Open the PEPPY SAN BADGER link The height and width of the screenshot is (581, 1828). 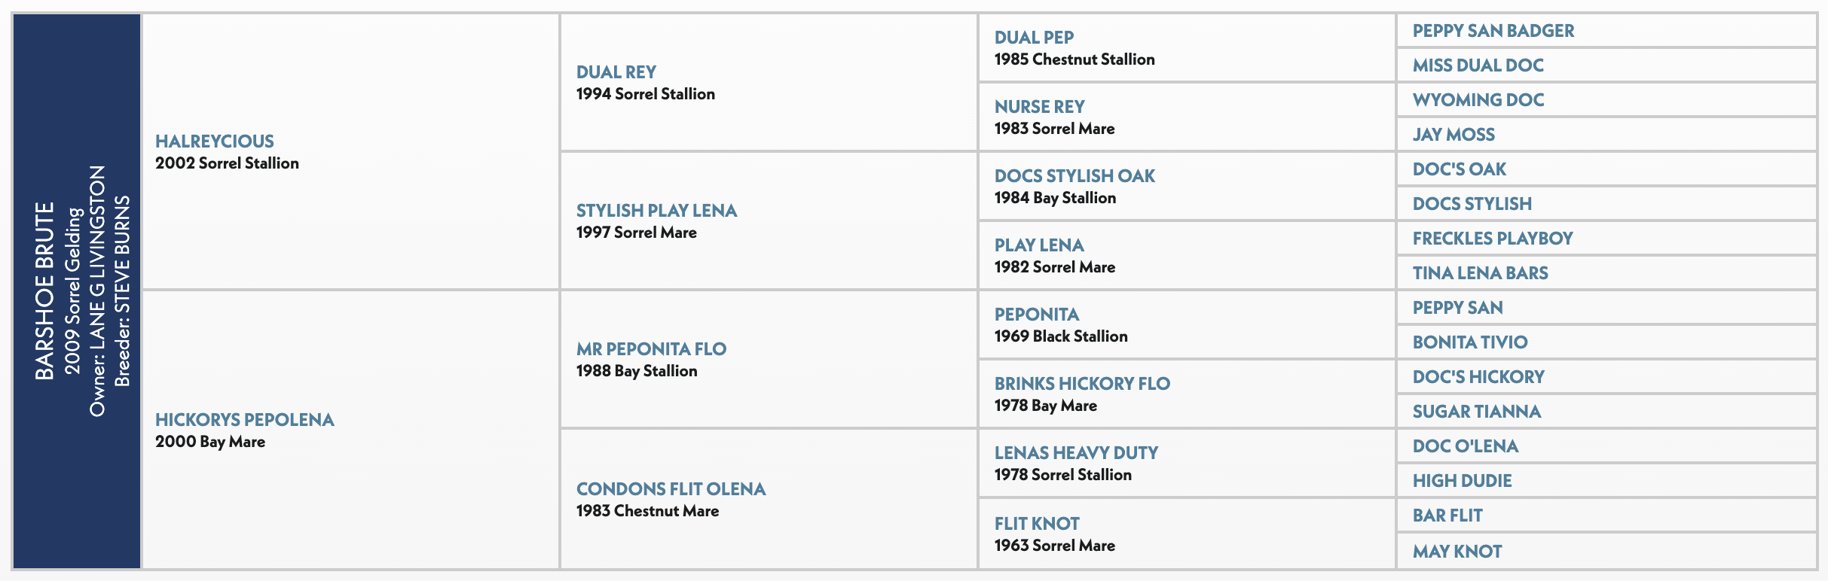pos(1493,31)
